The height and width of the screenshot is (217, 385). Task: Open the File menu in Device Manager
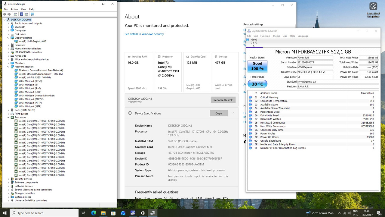(x=6, y=9)
